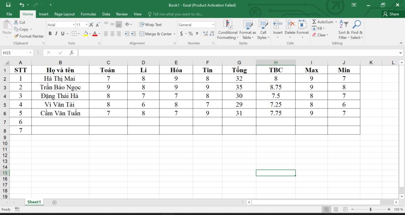This screenshot has height=215, width=405.
Task: Click the Decrease Decimal icon
Action: tap(212, 34)
